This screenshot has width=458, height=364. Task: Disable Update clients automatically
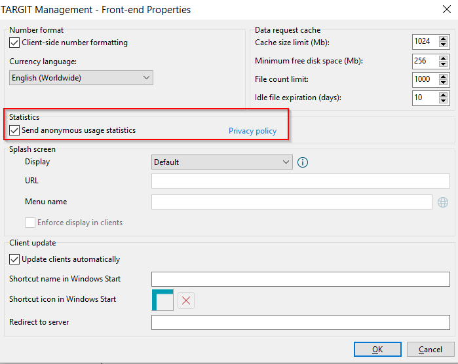click(x=14, y=259)
